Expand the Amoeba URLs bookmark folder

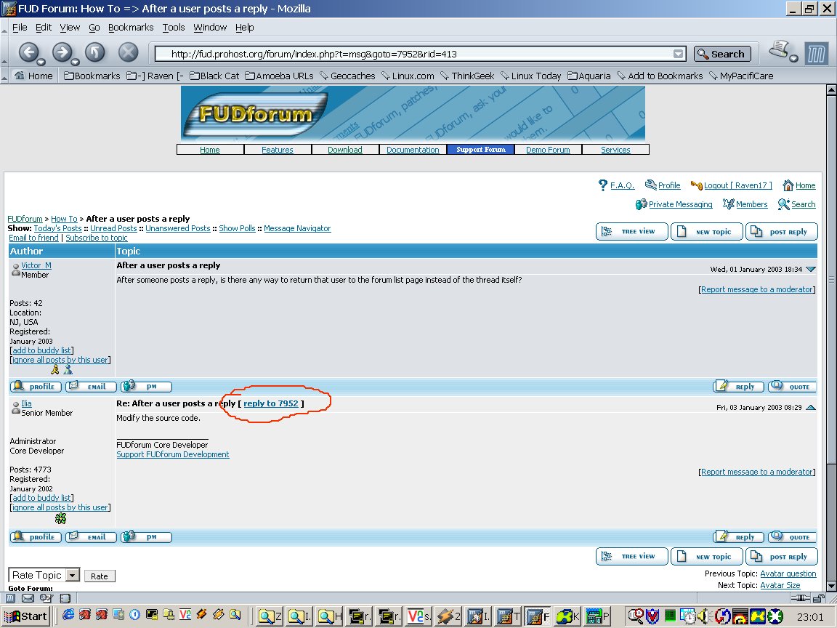(x=279, y=76)
